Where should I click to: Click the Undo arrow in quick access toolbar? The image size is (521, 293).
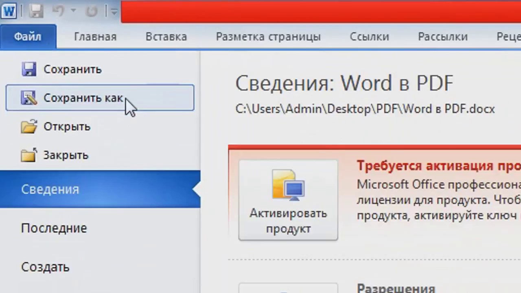pyautogui.click(x=59, y=11)
